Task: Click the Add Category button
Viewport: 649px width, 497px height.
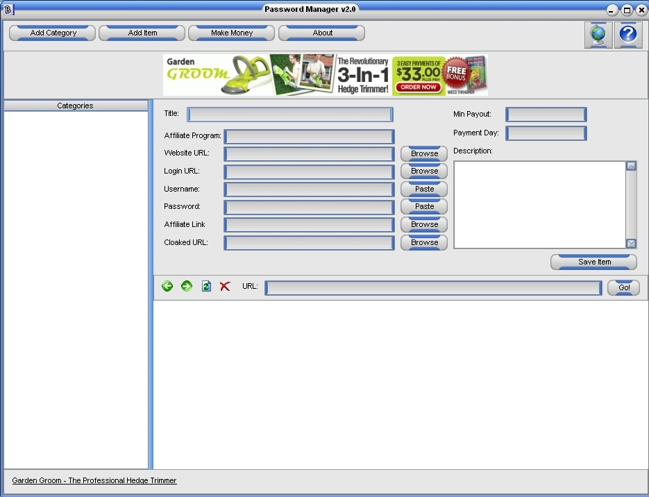Action: click(53, 33)
